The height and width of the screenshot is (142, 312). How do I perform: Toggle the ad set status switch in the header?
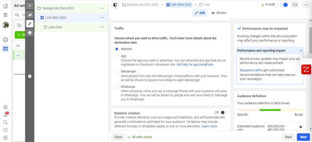284,5
